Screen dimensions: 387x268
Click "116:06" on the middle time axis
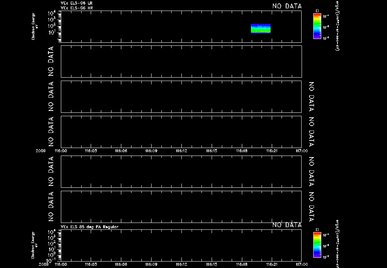click(121, 151)
